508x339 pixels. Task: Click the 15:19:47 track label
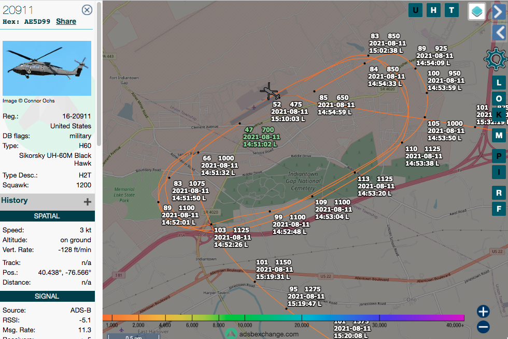click(x=306, y=296)
